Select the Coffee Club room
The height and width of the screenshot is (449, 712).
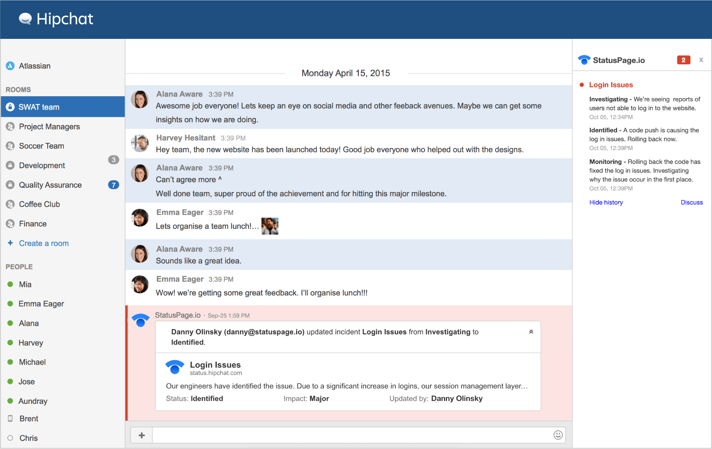pos(39,204)
